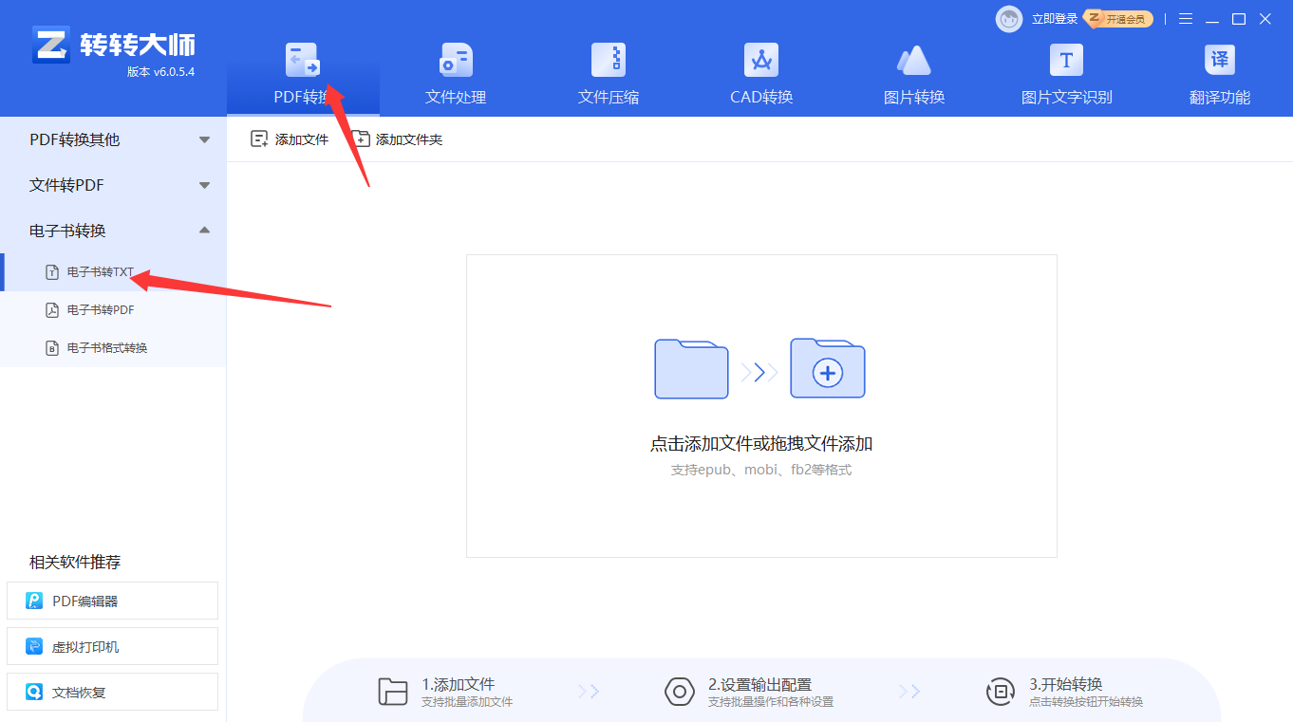Click 点击添加文件或拖拽文件添加 text

coord(761,443)
